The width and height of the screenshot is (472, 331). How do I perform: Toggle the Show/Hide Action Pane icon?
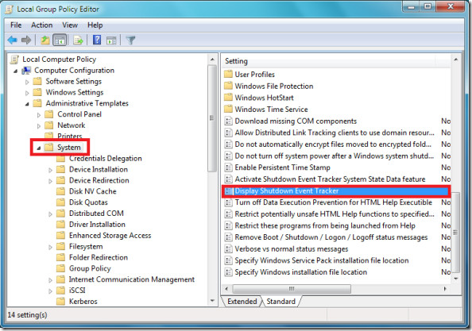click(x=111, y=40)
